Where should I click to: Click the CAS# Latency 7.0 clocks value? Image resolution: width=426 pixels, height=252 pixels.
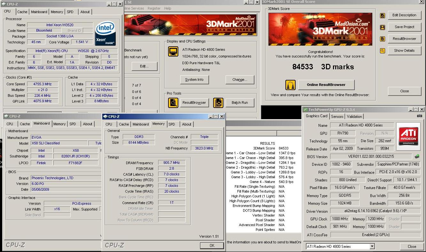172,174
